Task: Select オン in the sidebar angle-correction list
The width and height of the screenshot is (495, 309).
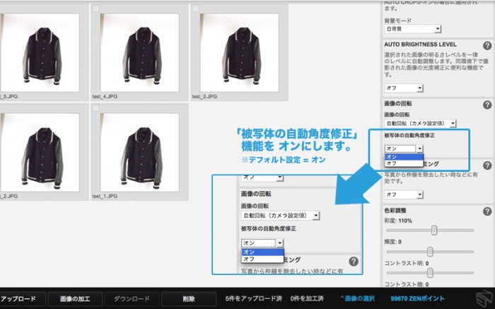Action: (391, 156)
